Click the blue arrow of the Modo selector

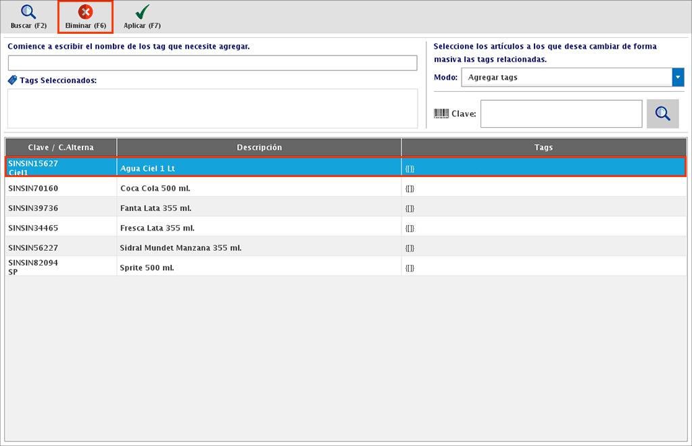click(677, 77)
